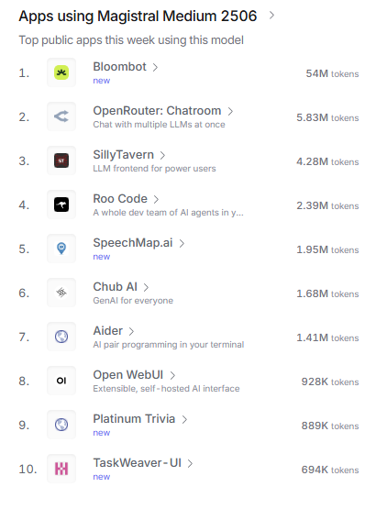Visit the SpeechMap.ai app page
This screenshot has height=509, width=376.
coord(133,243)
